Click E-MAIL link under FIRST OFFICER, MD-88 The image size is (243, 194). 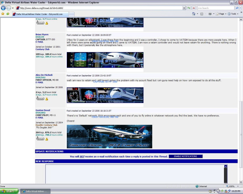coord(39,82)
